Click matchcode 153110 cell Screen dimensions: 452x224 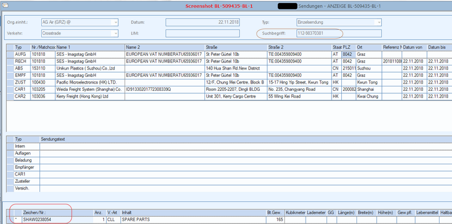[x=43, y=68]
